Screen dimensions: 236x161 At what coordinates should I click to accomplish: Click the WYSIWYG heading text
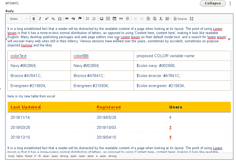click(12, 3)
